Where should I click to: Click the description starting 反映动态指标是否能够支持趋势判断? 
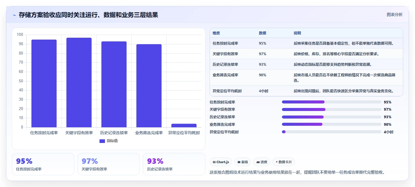(333, 65)
